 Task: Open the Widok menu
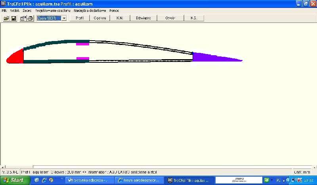click(x=15, y=11)
